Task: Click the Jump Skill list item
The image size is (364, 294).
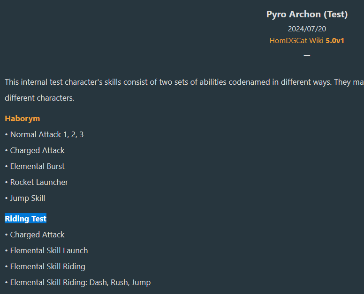Action: (x=28, y=198)
